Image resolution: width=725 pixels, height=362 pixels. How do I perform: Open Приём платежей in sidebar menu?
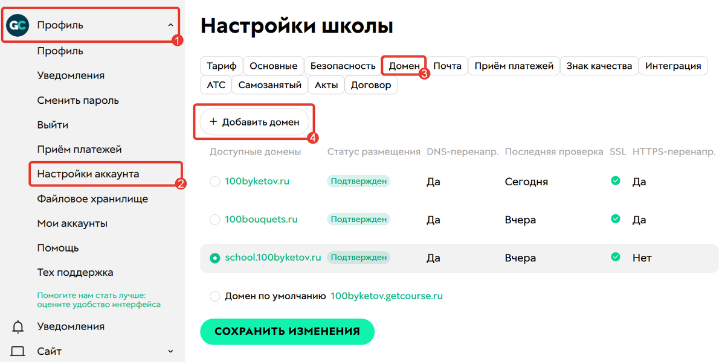79,149
